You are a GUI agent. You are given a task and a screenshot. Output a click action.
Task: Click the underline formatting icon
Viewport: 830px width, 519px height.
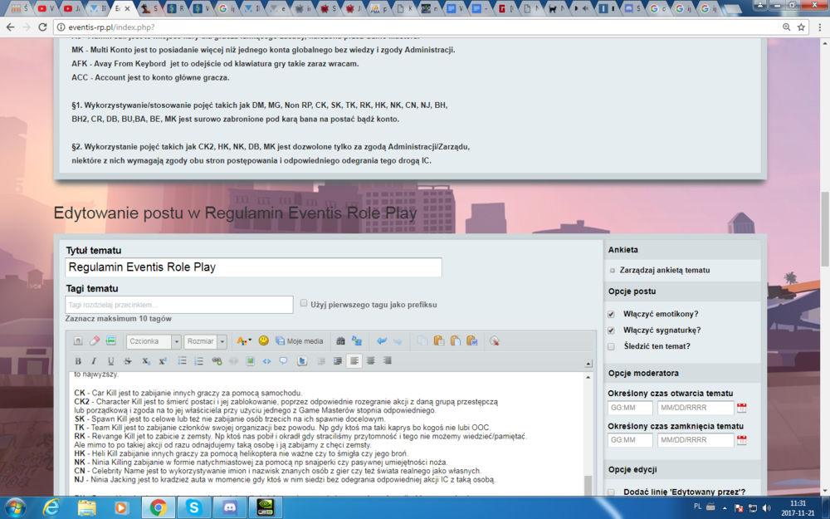click(x=110, y=361)
